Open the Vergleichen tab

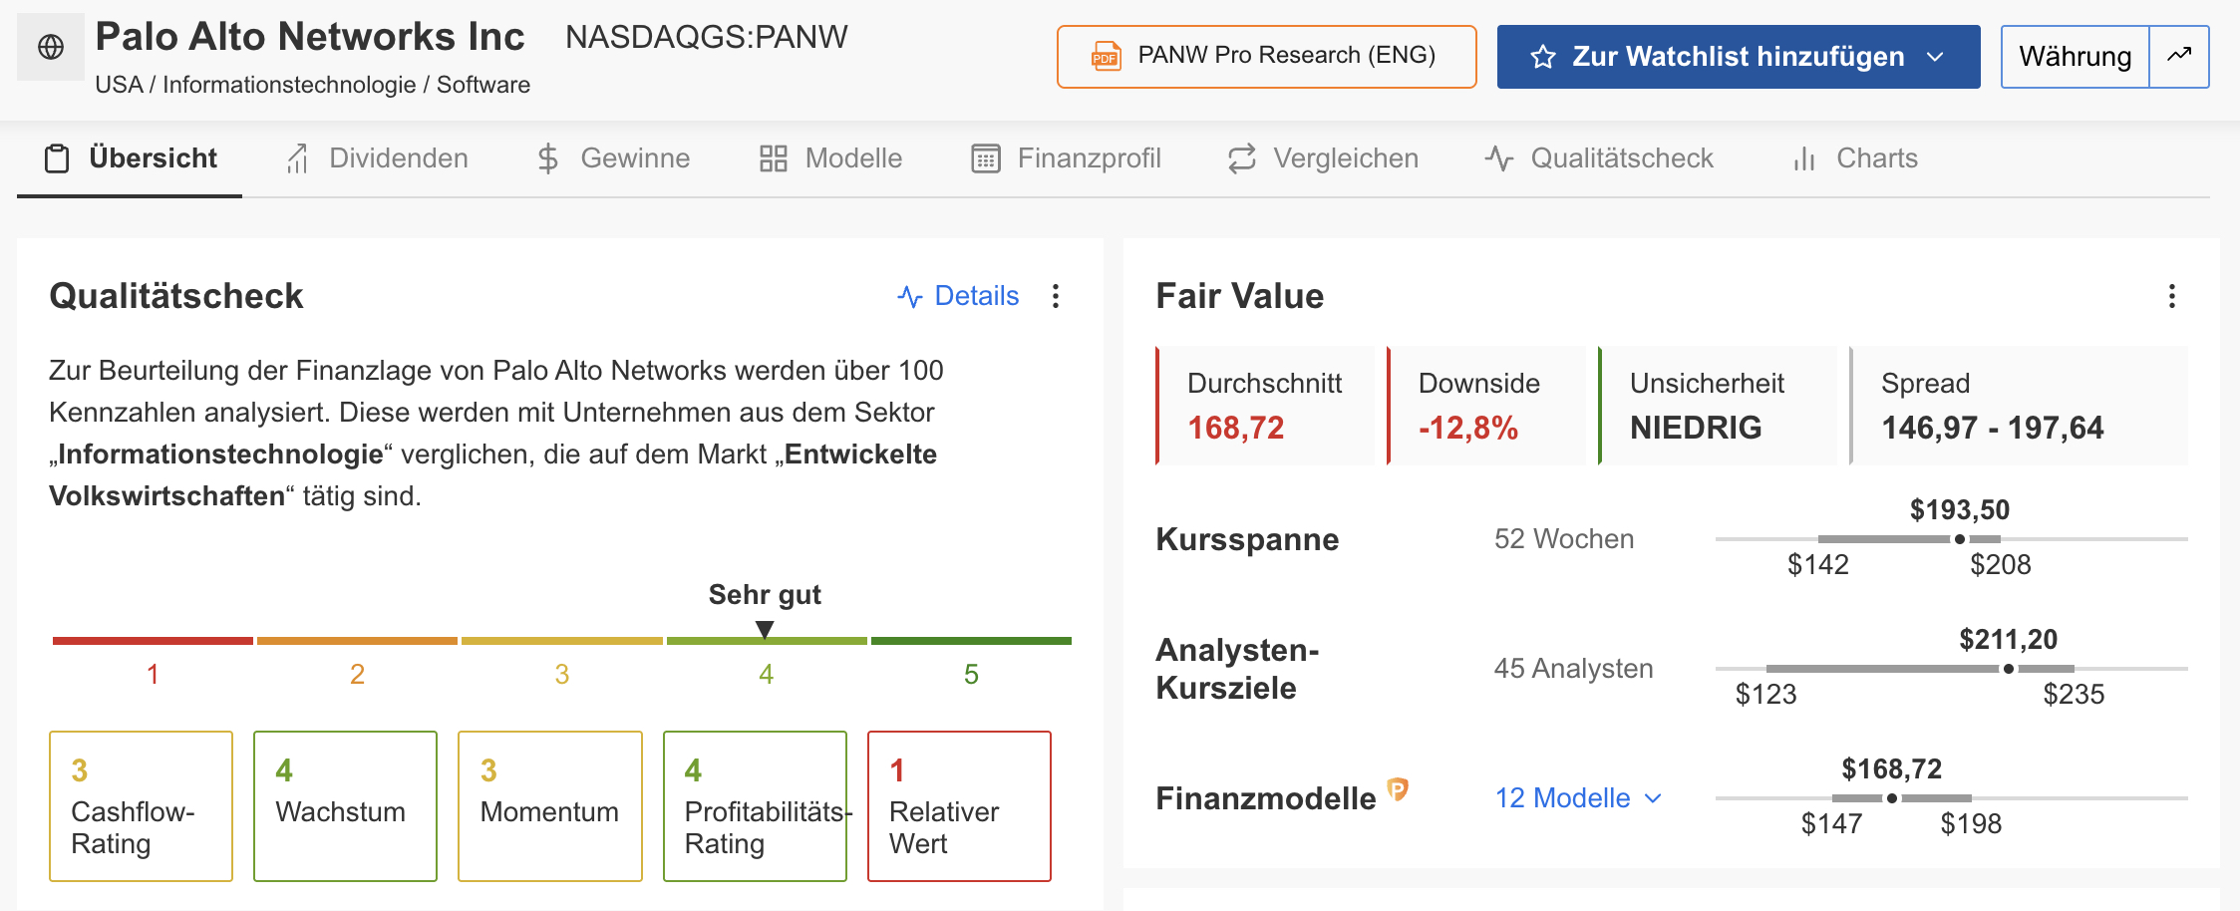click(x=1323, y=158)
